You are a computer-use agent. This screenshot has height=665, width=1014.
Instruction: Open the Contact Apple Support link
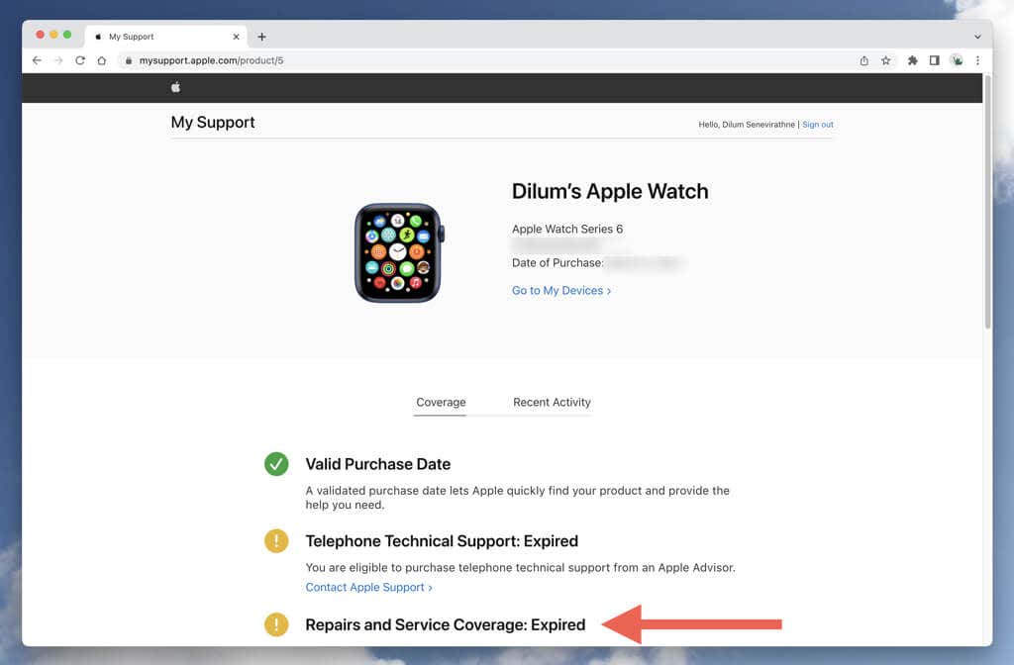coord(368,587)
